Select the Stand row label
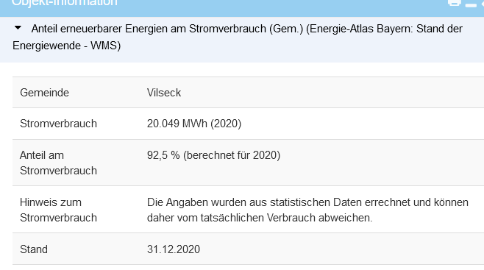Screen dimensions: 484x270 point(34,249)
